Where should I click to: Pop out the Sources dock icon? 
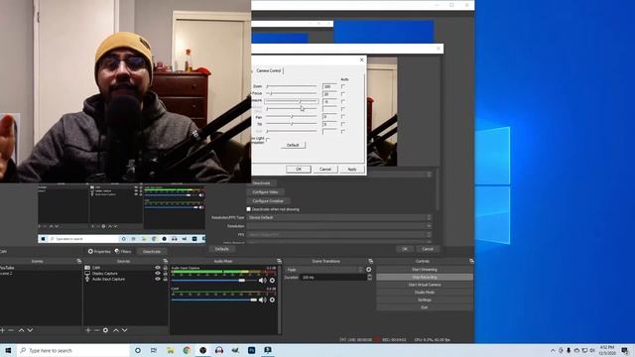[x=166, y=262]
